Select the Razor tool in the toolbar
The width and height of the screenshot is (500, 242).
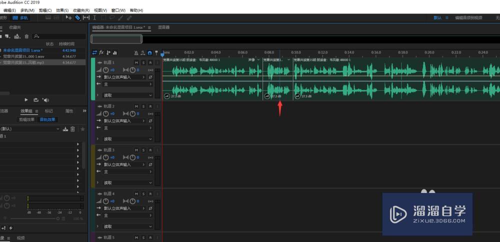tap(78, 18)
